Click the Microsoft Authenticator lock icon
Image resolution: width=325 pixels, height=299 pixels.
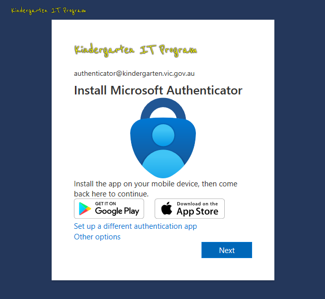(163, 138)
